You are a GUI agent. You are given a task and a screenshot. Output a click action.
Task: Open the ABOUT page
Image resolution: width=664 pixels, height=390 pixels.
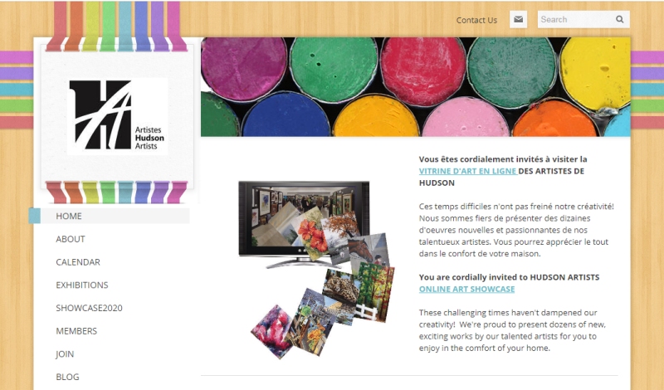(x=71, y=239)
